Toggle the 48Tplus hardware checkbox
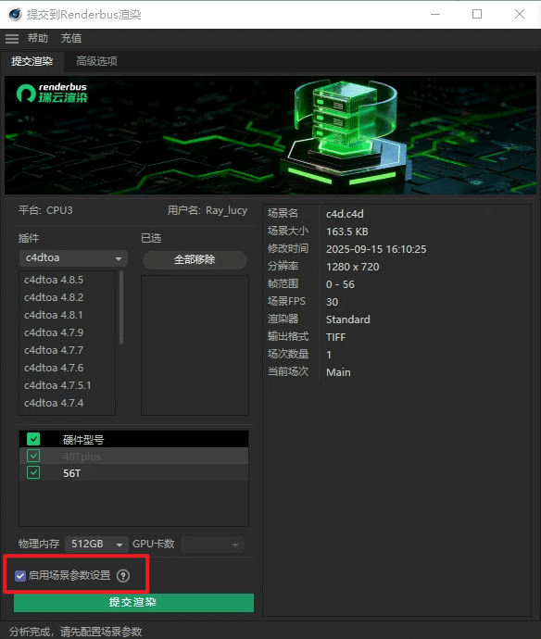 (x=33, y=456)
